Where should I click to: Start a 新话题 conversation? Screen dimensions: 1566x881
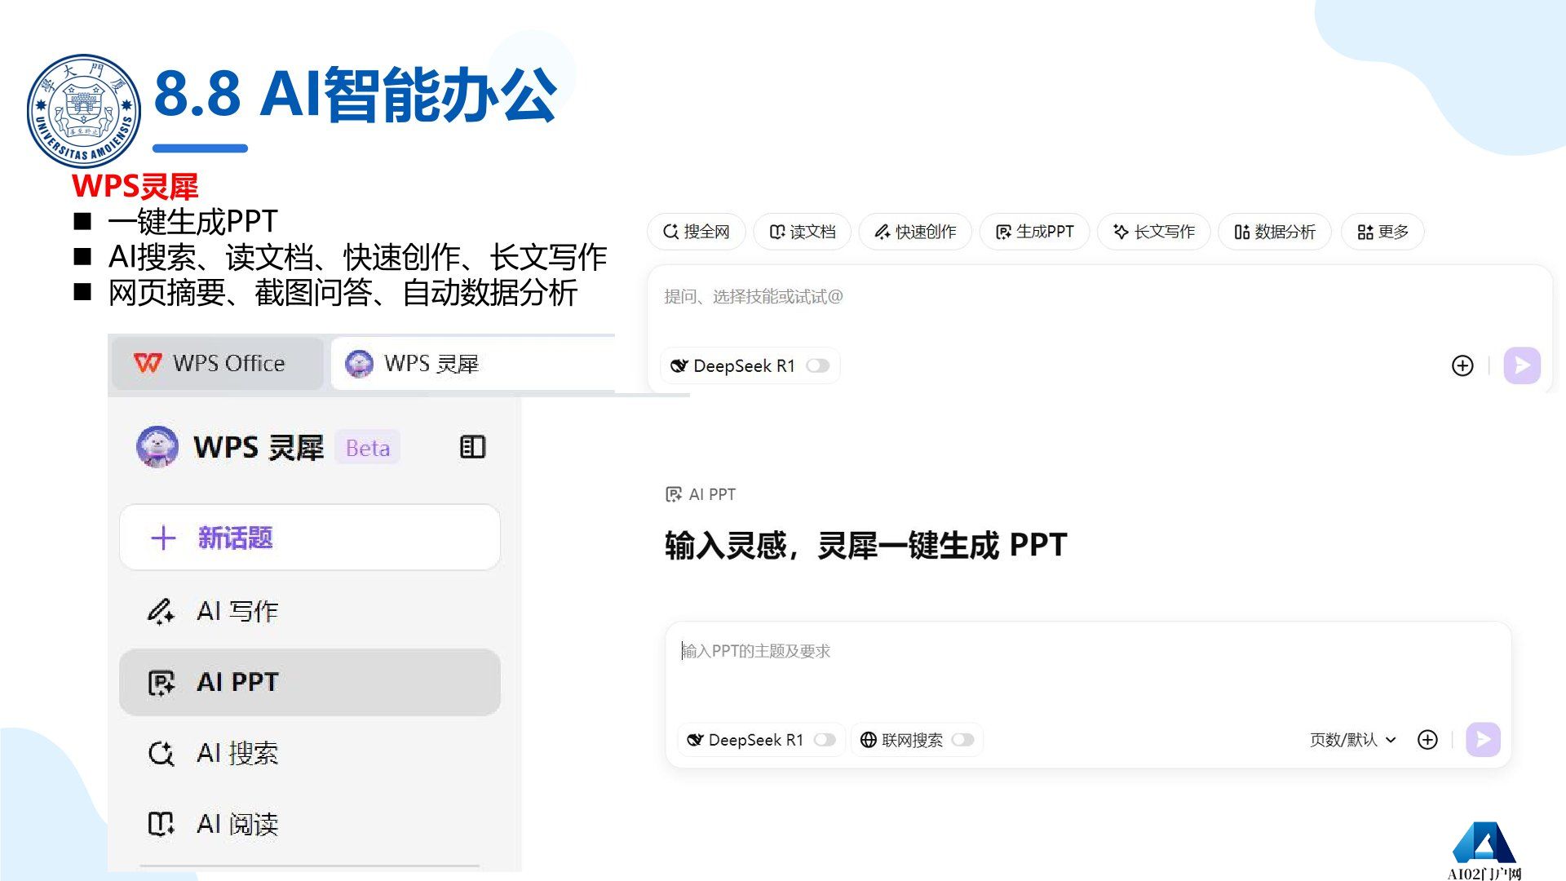tap(310, 538)
